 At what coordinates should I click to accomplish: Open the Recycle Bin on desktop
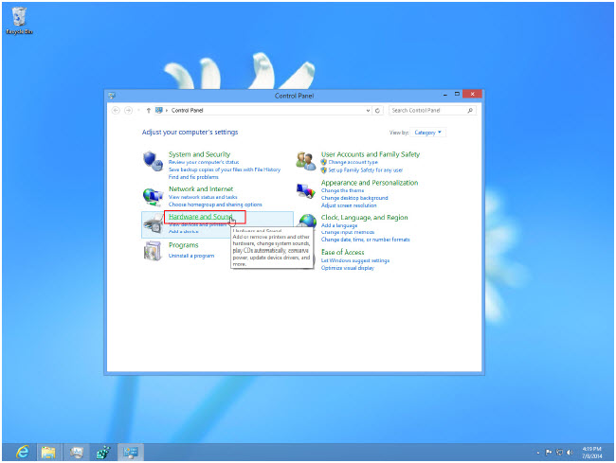(x=19, y=16)
